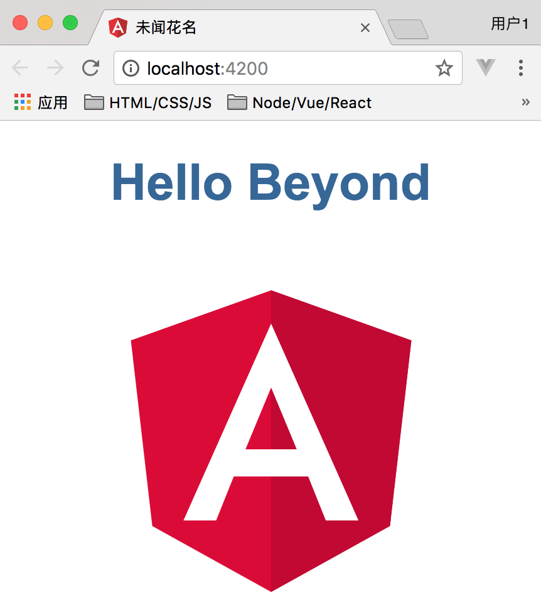Maximize the window with the green button
Image resolution: width=541 pixels, height=602 pixels.
pyautogui.click(x=70, y=23)
